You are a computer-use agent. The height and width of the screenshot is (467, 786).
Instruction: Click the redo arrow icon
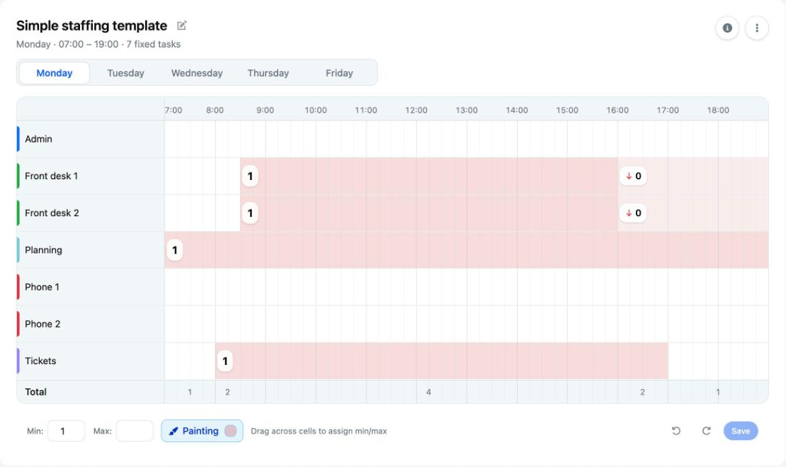706,431
